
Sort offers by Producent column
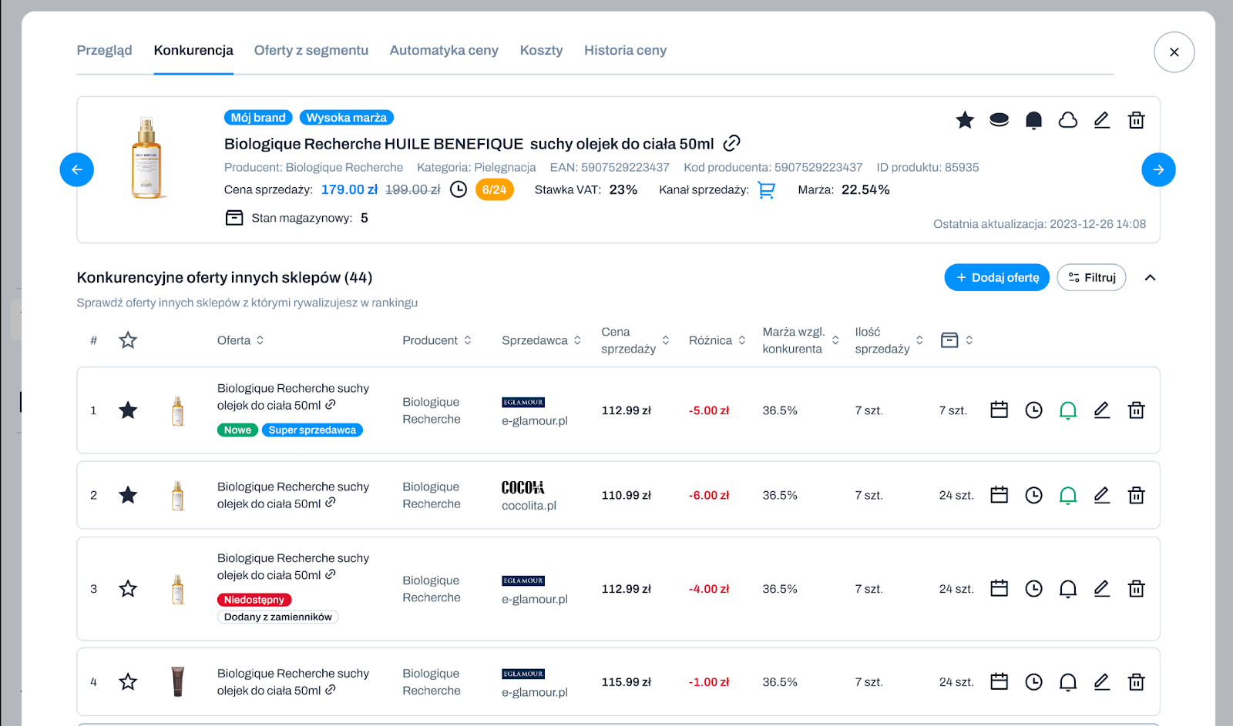coord(467,340)
